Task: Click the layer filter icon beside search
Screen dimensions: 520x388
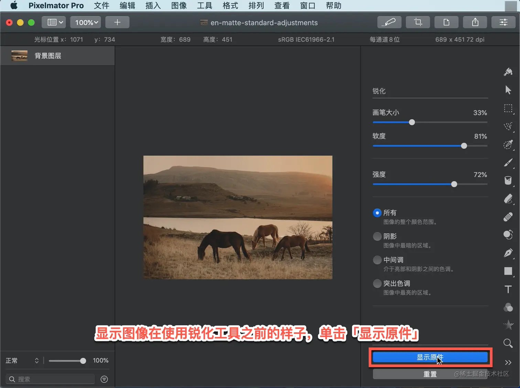Action: pyautogui.click(x=104, y=379)
